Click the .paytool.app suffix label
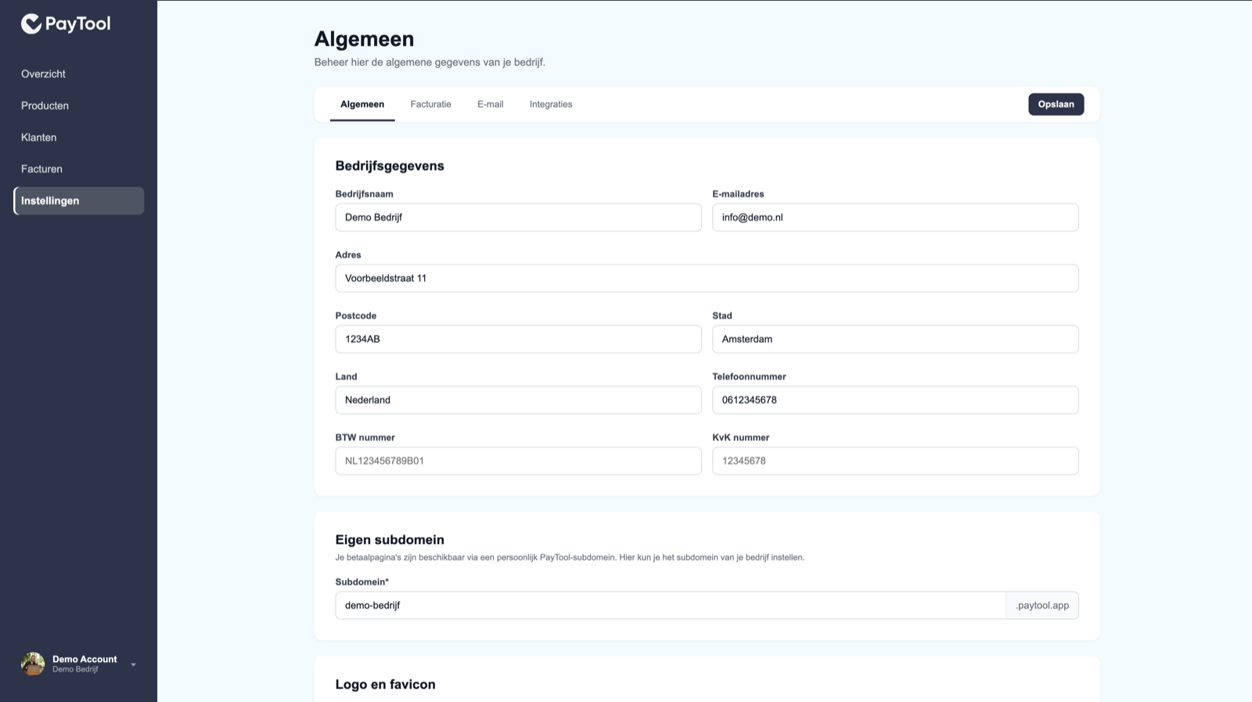 (x=1042, y=606)
